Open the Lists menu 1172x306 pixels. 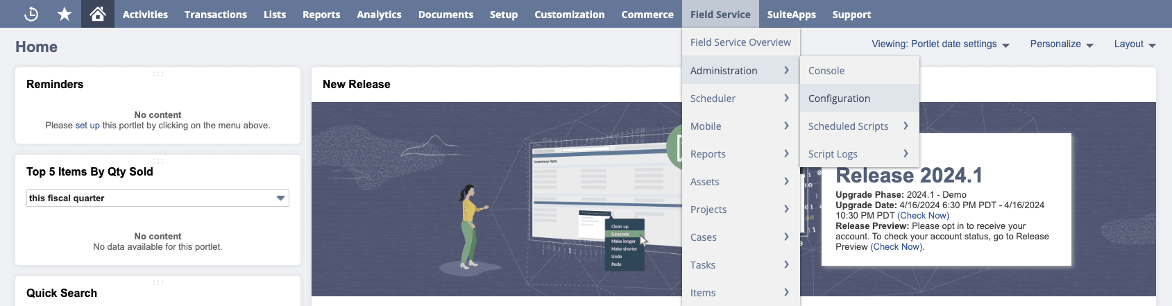[x=275, y=14]
